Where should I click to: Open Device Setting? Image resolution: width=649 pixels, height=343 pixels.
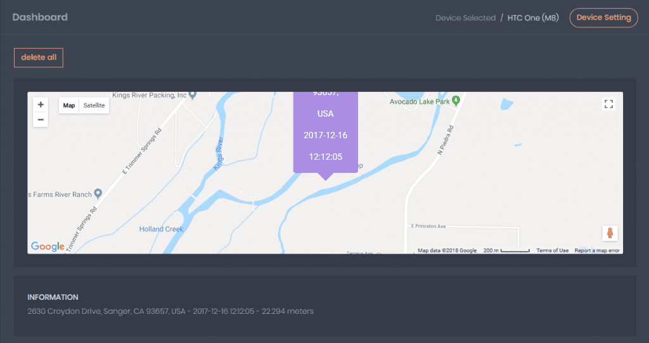pos(603,18)
